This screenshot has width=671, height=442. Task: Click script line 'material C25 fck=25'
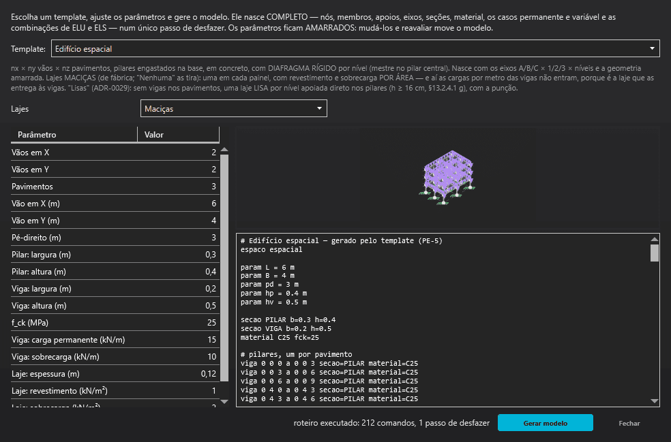tap(280, 337)
